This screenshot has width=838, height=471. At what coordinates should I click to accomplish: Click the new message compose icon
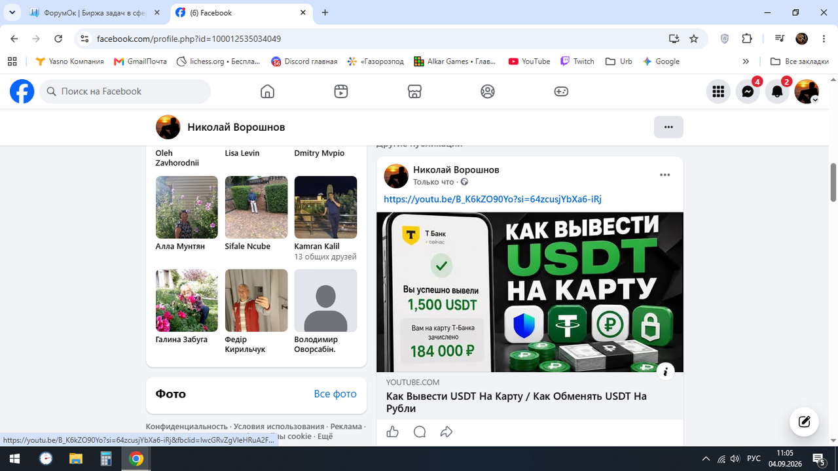pos(805,421)
